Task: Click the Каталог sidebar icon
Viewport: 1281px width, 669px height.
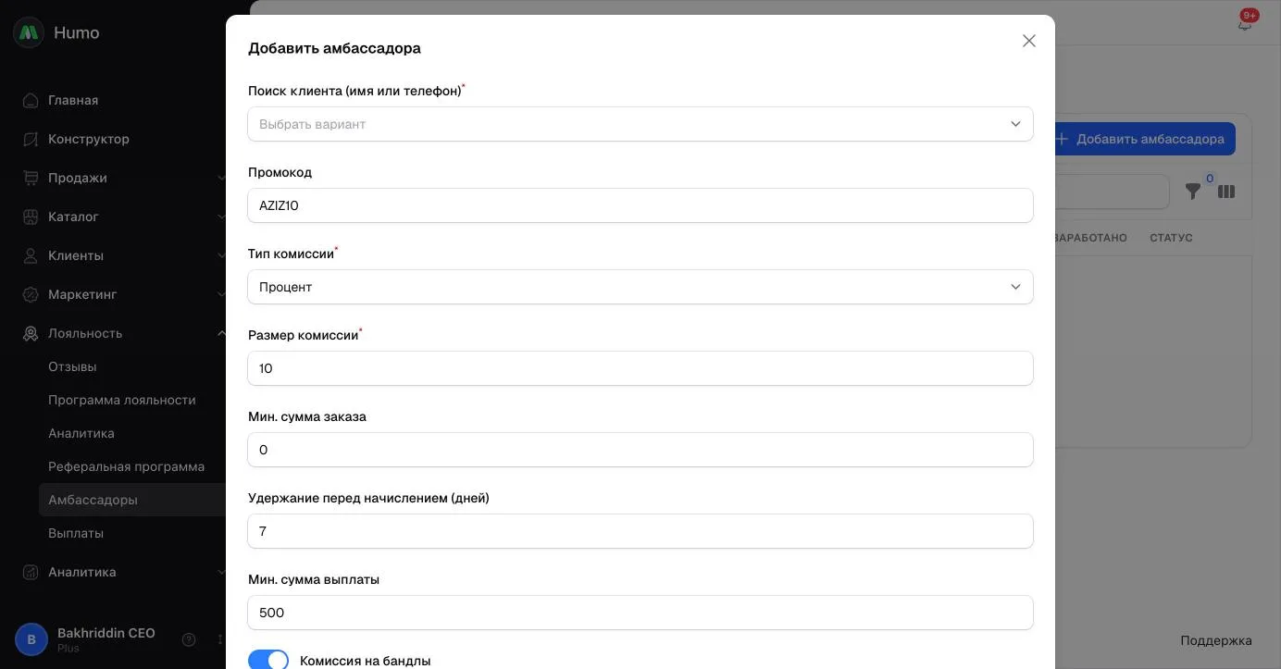Action: click(x=31, y=217)
